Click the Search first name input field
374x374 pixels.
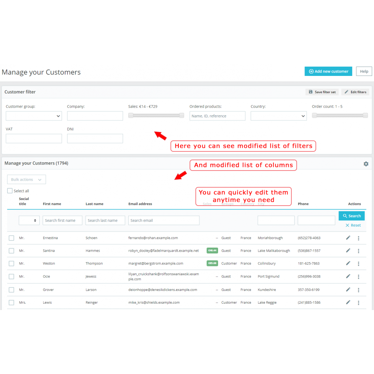point(62,220)
